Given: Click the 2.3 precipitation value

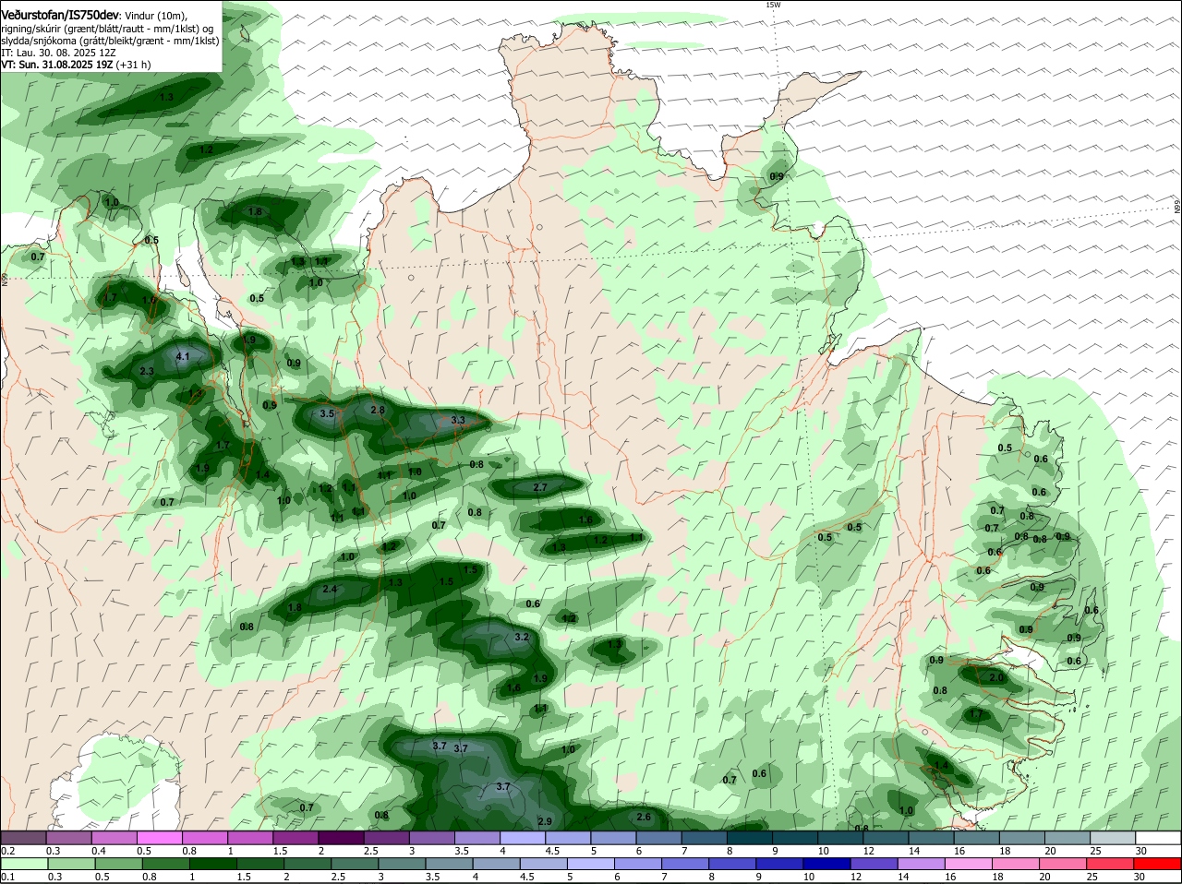Looking at the screenshot, I should tap(146, 371).
